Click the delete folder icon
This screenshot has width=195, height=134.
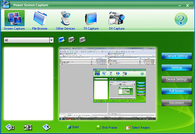coord(83,40)
